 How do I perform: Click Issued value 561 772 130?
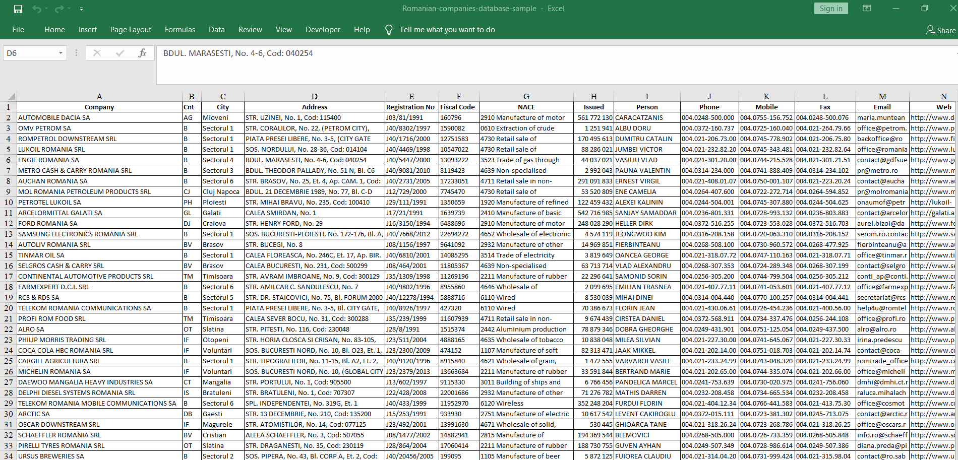(x=594, y=117)
